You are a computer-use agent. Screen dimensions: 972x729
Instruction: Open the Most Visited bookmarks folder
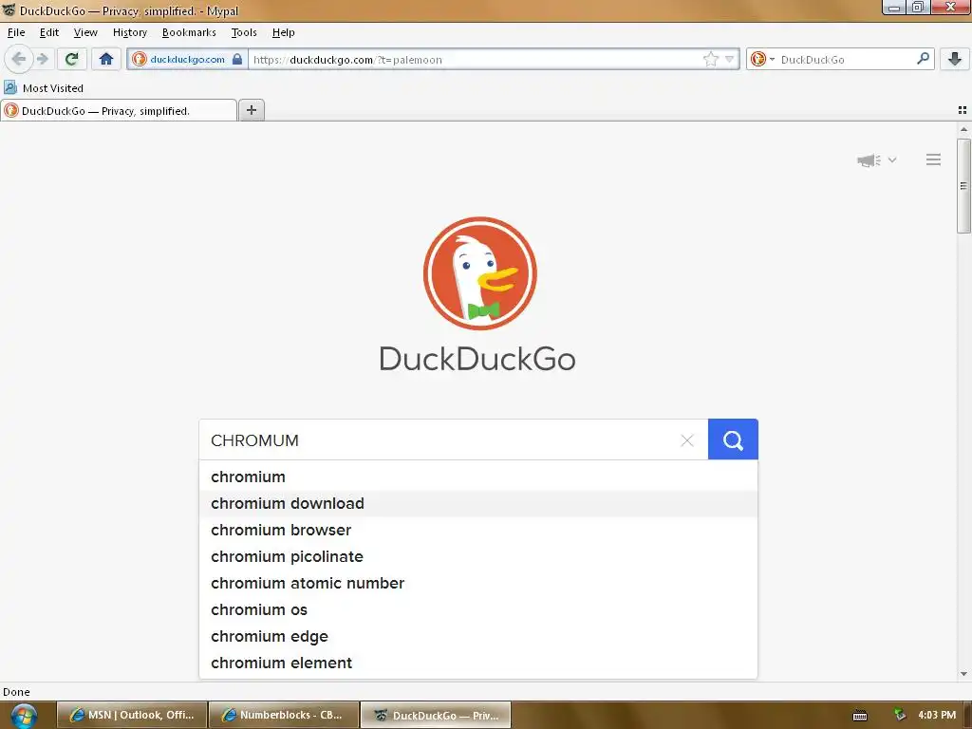tap(44, 88)
